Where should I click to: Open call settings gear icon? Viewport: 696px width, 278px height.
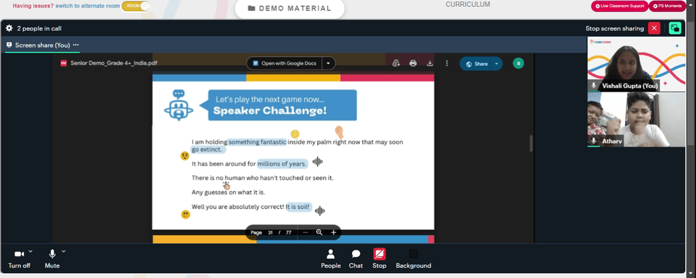pyautogui.click(x=9, y=28)
